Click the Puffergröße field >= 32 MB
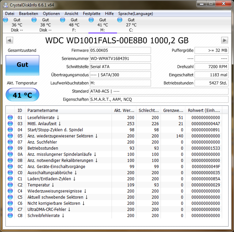234x232 pixels. tap(212, 50)
